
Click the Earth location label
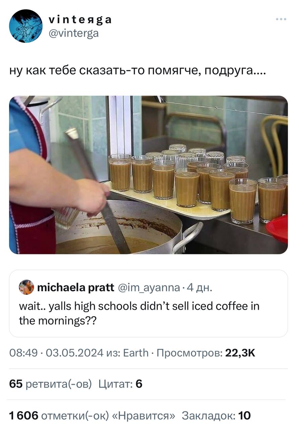136,353
